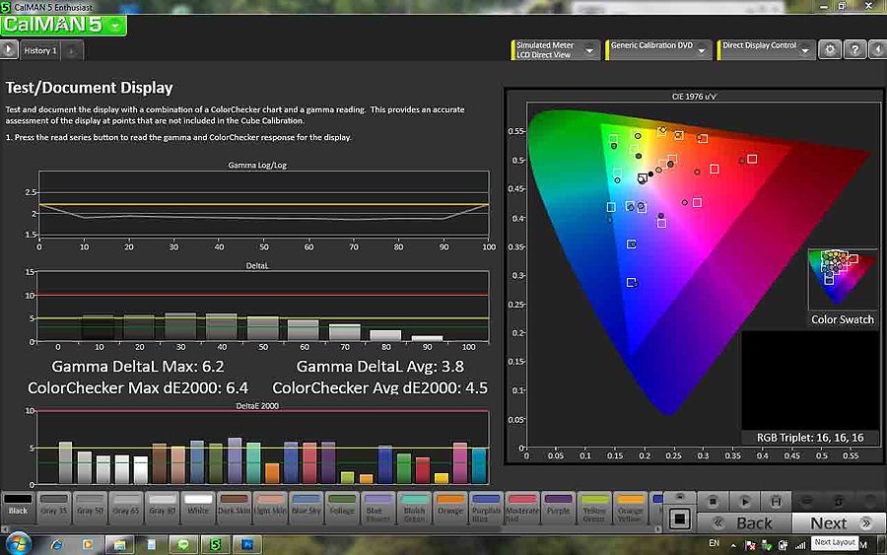Open the CalMAN settings gear
This screenshot has width=887, height=555.
830,49
